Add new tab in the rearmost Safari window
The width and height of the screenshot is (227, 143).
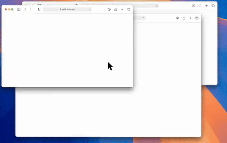(206, 6)
